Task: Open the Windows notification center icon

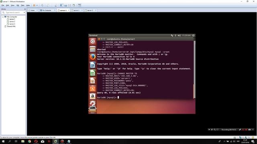Action: (x=253, y=141)
